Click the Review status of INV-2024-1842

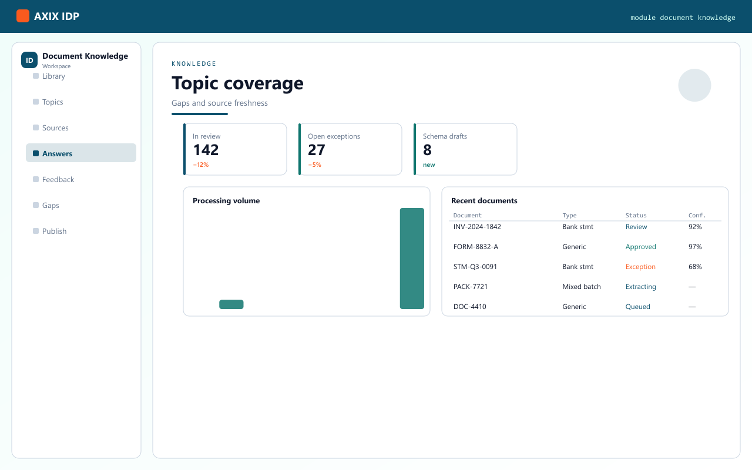click(x=636, y=227)
